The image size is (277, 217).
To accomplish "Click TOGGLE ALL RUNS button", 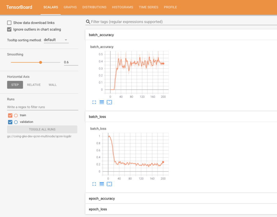I will click(x=42, y=130).
